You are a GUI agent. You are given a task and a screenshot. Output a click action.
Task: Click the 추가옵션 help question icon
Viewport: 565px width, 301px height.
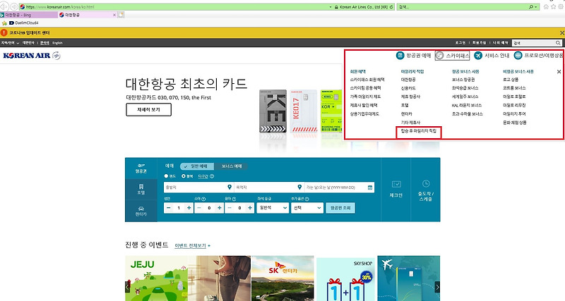(307, 199)
